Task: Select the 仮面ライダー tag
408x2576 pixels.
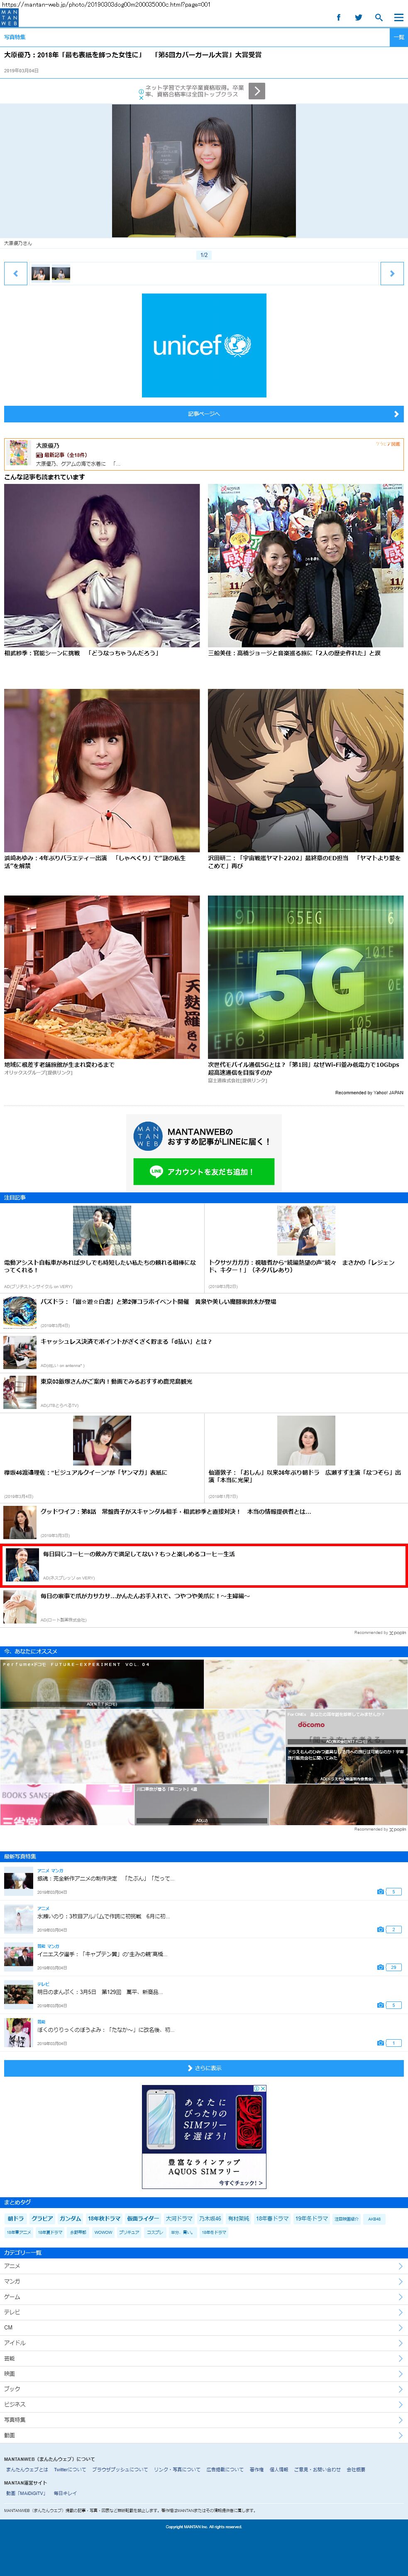Action: pyautogui.click(x=143, y=2219)
